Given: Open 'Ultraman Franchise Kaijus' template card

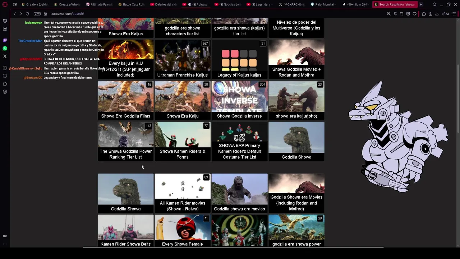Looking at the screenshot, I should tap(183, 59).
